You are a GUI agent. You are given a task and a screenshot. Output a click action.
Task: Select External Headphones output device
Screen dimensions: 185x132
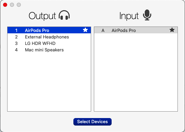pyautogui.click(x=49, y=37)
